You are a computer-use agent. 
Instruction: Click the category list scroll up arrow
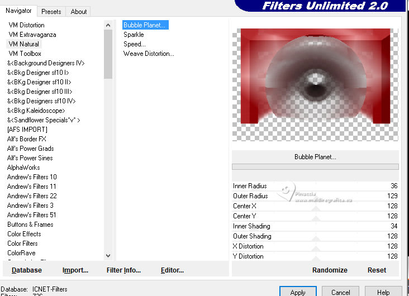point(108,25)
